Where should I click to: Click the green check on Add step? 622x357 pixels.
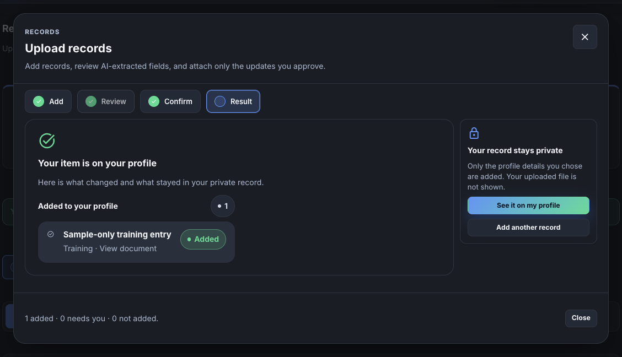click(39, 101)
